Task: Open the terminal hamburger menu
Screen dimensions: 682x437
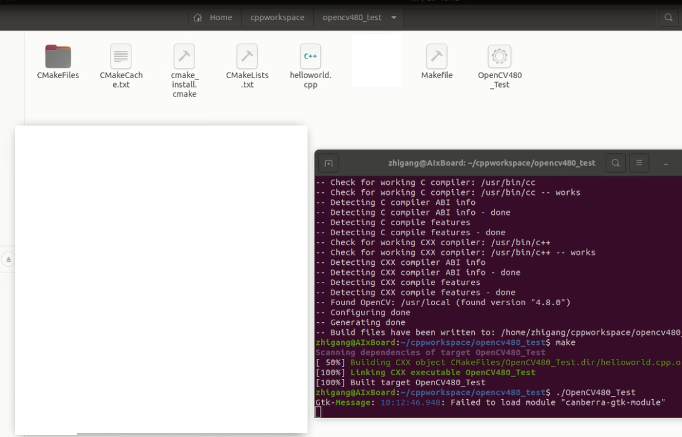Action: pyautogui.click(x=639, y=163)
